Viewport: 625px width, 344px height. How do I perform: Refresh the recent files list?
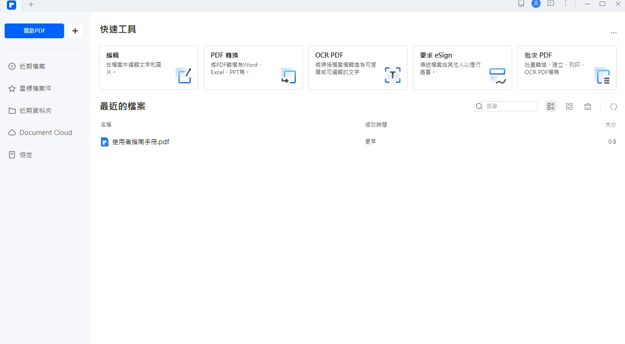(x=613, y=106)
